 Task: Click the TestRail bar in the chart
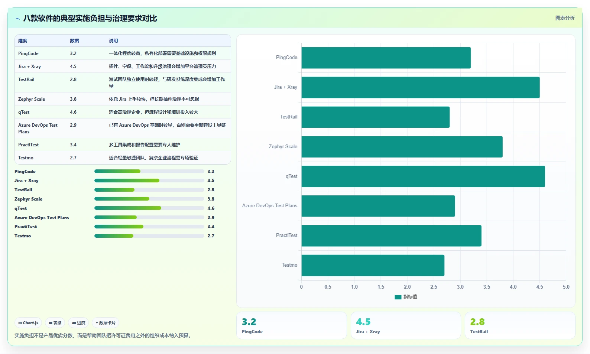click(376, 117)
